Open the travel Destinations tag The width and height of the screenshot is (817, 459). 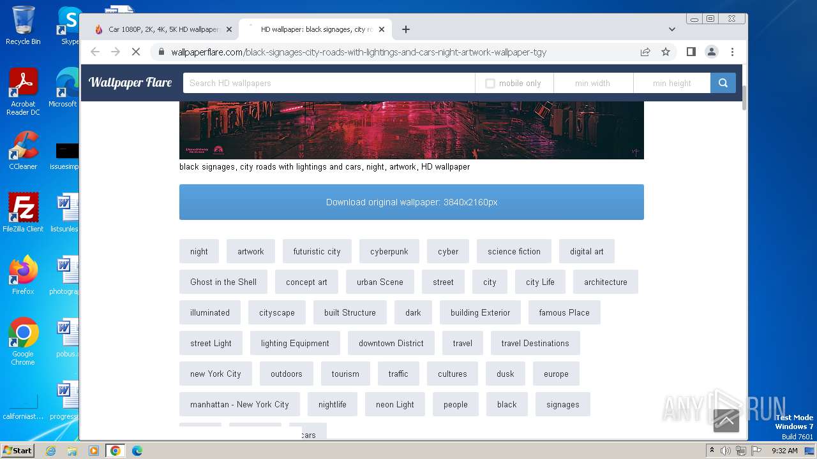point(535,343)
